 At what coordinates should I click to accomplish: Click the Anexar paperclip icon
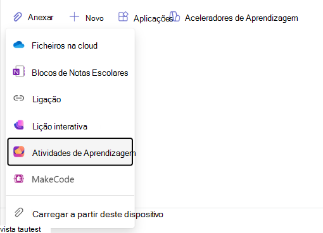(18, 17)
